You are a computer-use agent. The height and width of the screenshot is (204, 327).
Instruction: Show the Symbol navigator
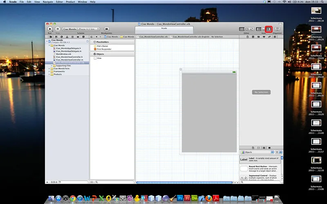click(x=56, y=37)
